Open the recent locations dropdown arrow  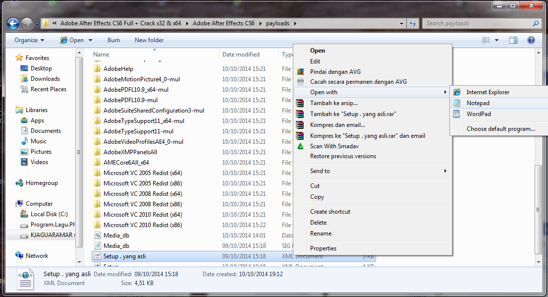(x=37, y=24)
